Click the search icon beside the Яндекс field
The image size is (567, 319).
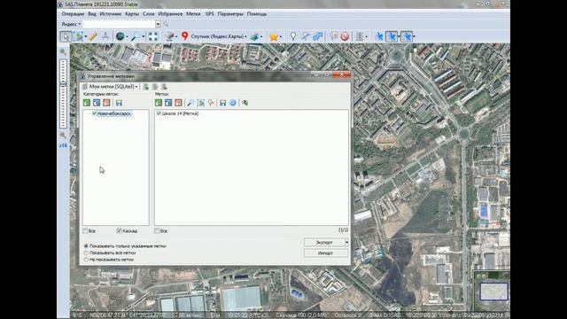pos(166,24)
